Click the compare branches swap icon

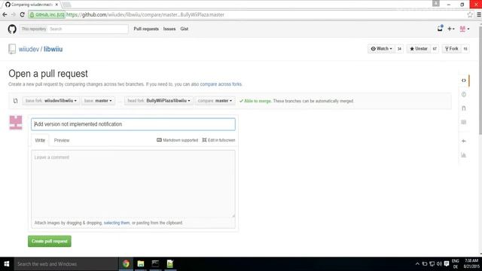15,101
